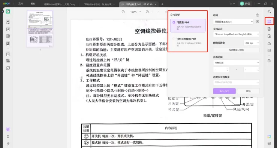Screen dimensions: 277x148
Task: Open the attachments paperclip icon
Action: point(8,144)
